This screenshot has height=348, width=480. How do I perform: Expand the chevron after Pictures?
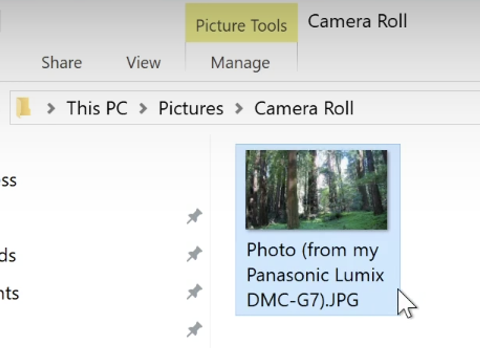point(239,108)
